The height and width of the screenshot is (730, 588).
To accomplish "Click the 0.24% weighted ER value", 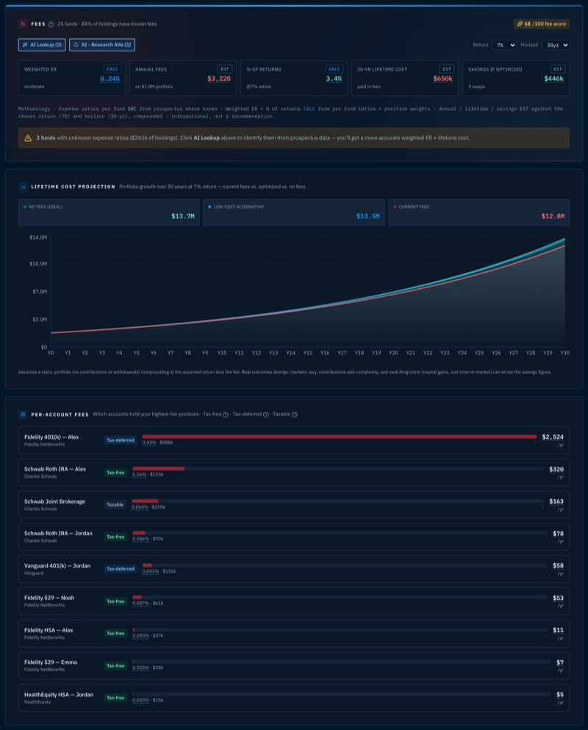I will 110,79.
